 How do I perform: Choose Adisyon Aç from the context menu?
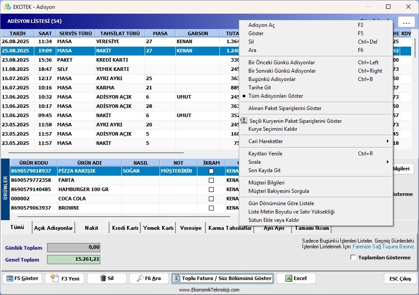click(x=317, y=25)
